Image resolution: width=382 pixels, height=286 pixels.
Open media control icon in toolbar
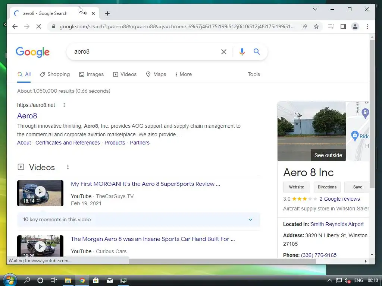(x=331, y=26)
